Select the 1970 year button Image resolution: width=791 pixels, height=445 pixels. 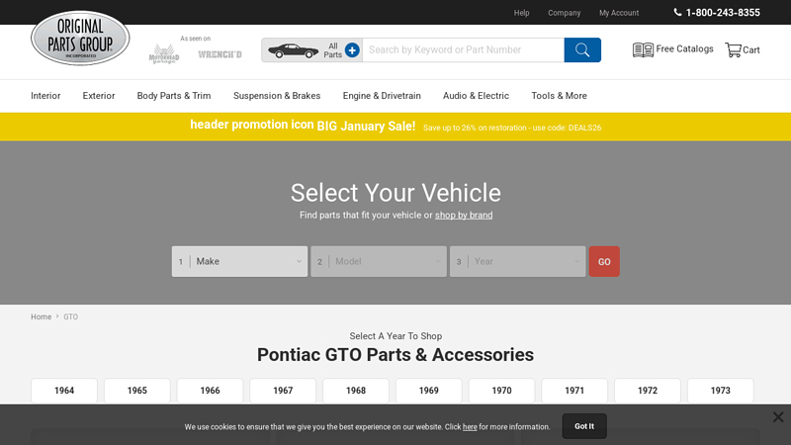coord(501,391)
